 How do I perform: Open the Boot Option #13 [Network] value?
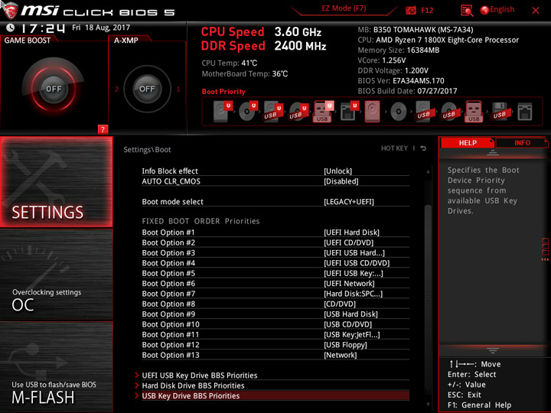point(340,355)
